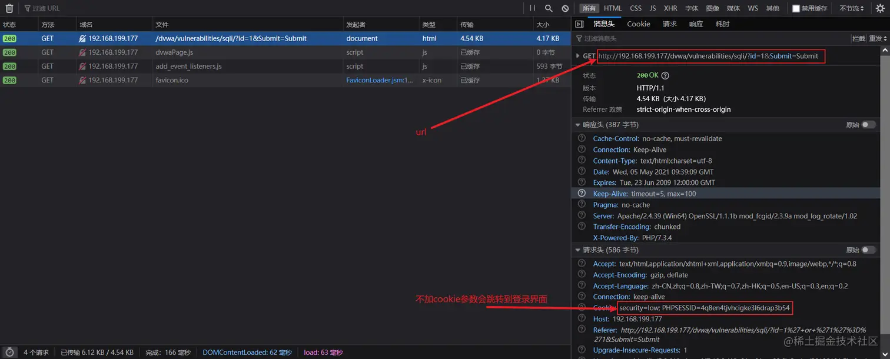
Task: Open help icon for Transfer-Encoding header
Action: coord(582,226)
